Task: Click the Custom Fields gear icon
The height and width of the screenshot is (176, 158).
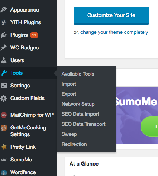Action: tap(4, 98)
